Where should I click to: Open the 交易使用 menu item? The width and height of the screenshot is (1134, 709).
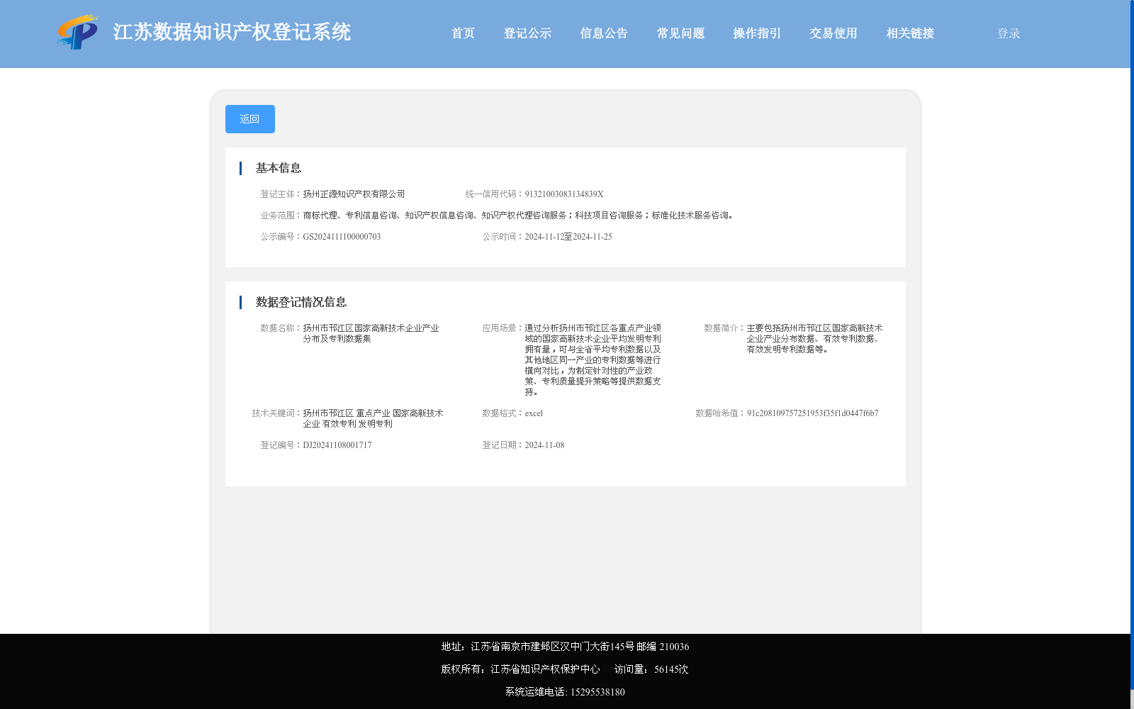click(833, 33)
